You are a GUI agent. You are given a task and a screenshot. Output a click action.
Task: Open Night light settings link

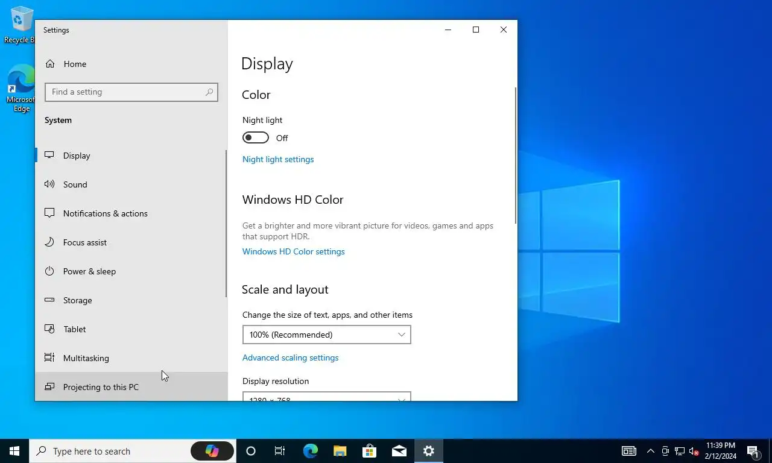coord(278,159)
